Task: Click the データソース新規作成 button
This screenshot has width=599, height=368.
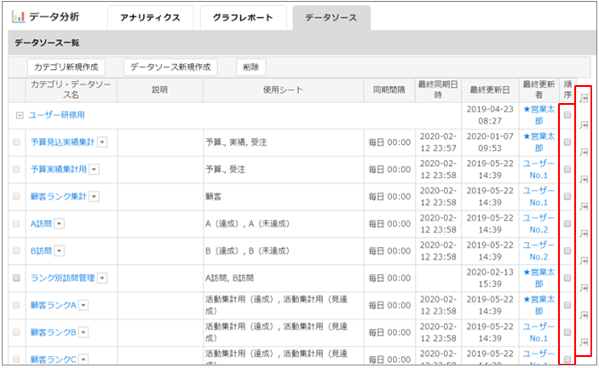Action: (x=170, y=67)
